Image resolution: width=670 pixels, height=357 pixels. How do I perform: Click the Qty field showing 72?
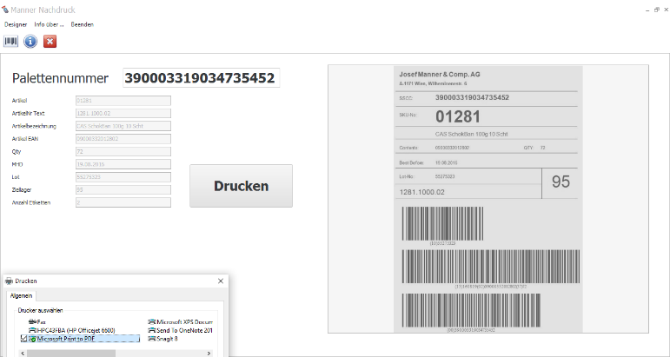(123, 152)
